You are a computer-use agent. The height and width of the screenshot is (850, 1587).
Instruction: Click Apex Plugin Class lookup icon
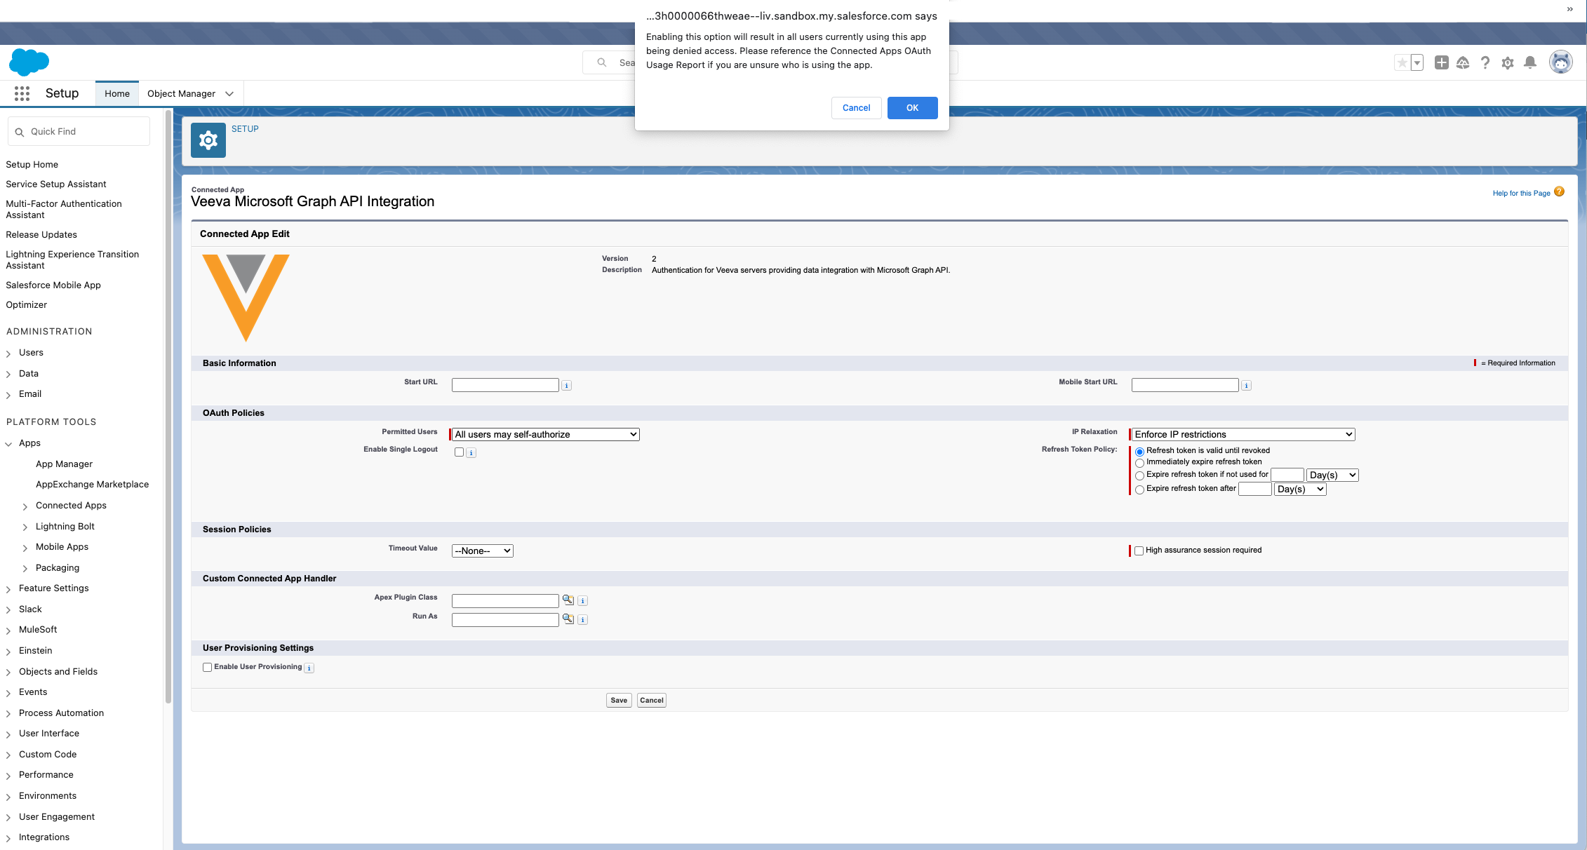(568, 600)
